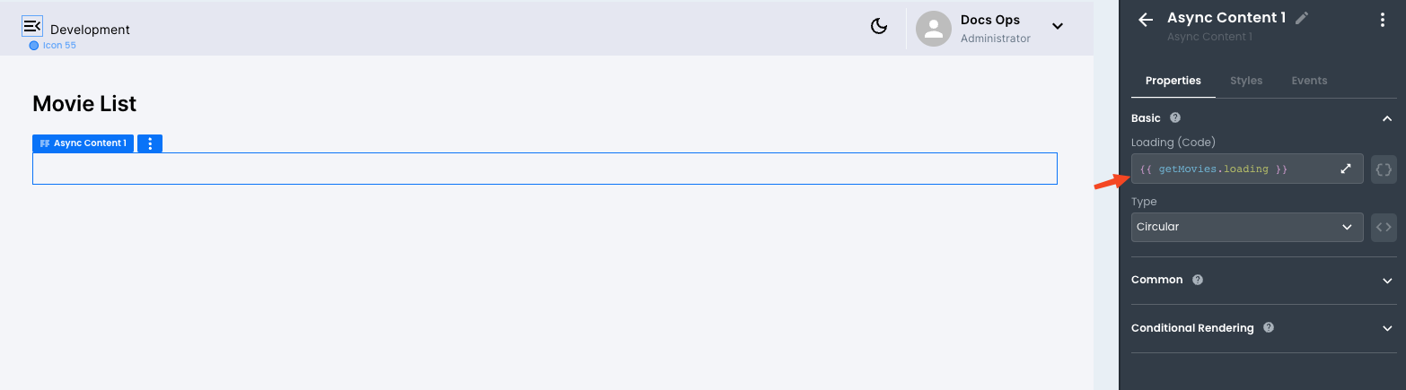Click the Loading code input field
Screen dimensions: 1406x390
[1230, 169]
